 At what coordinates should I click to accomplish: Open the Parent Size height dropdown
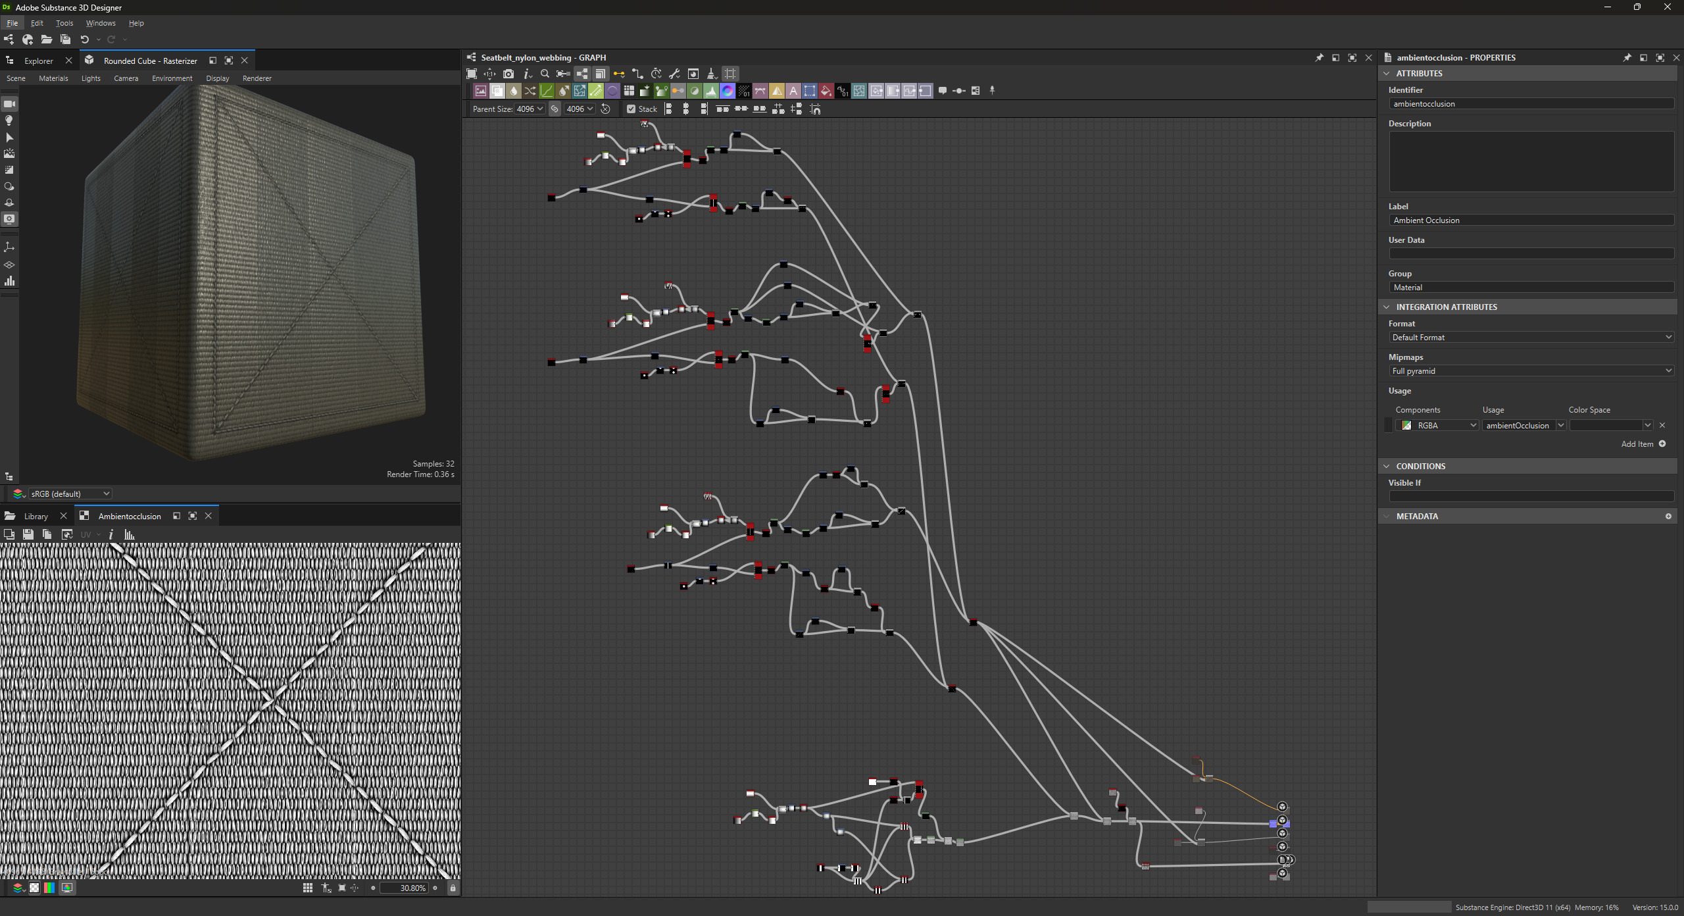click(580, 109)
